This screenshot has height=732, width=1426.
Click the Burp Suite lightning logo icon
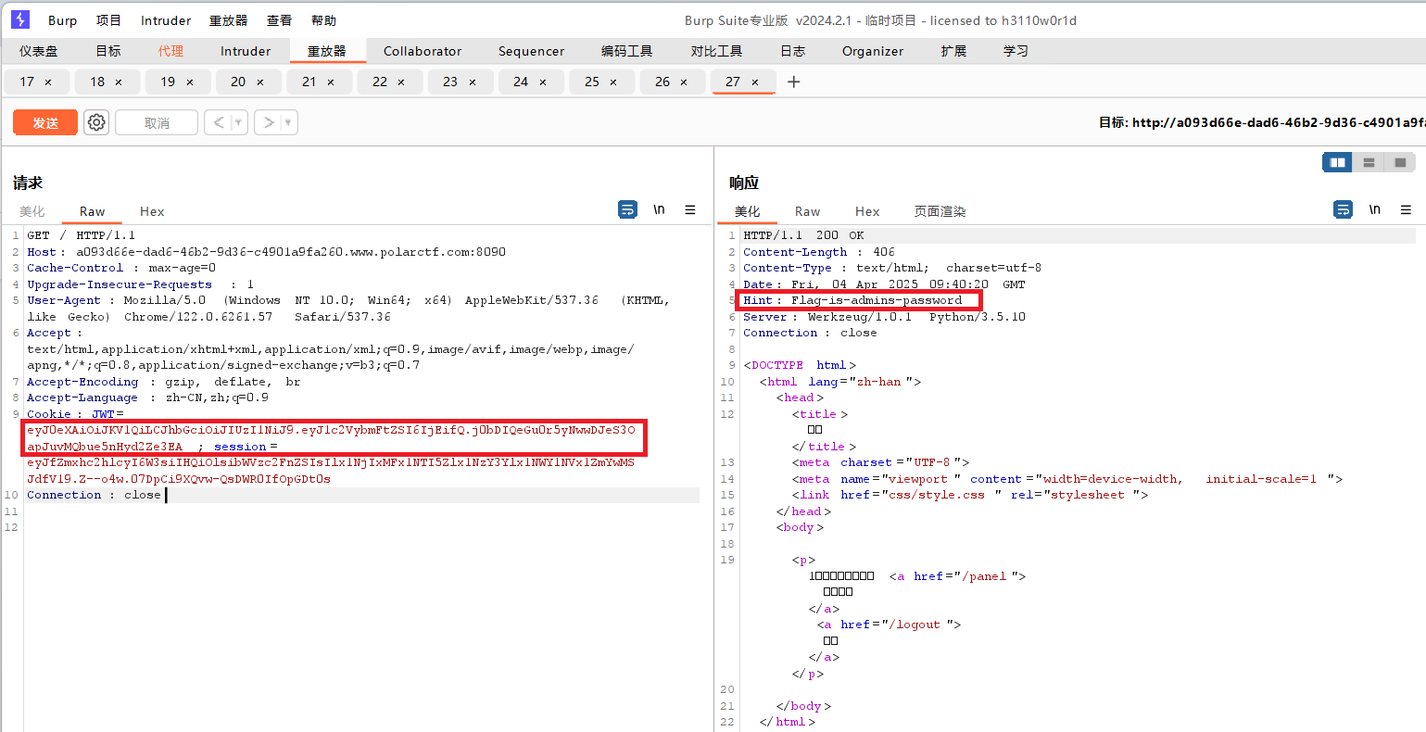point(20,19)
